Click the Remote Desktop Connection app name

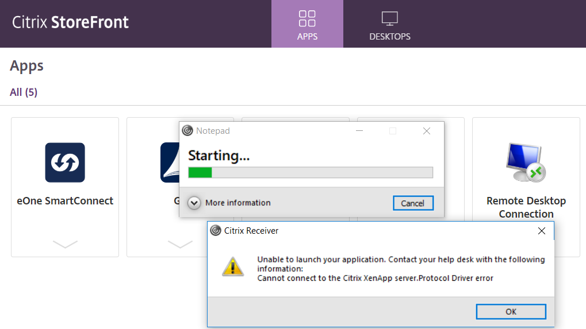(526, 207)
